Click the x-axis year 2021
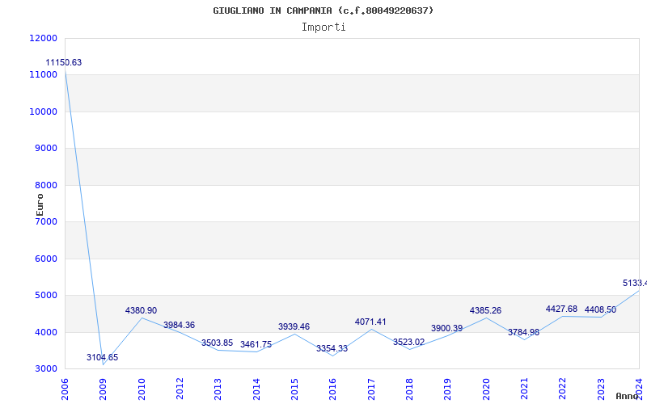Image resolution: width=647 pixels, height=404 pixels. tap(524, 389)
